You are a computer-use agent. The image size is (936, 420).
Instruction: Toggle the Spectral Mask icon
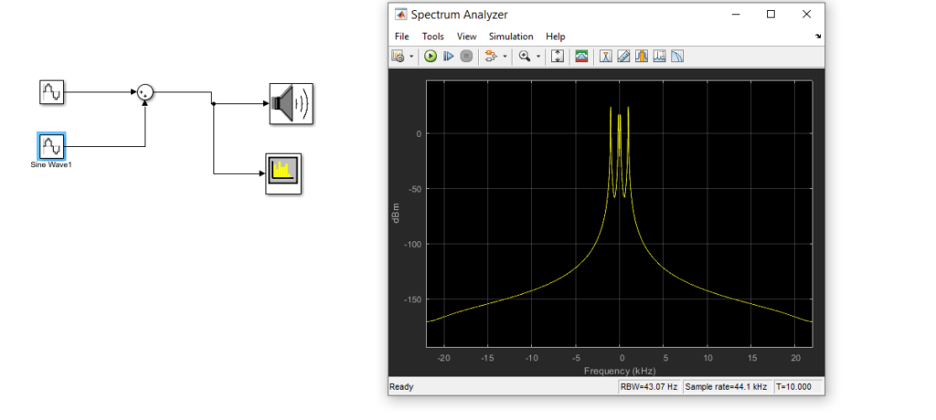pyautogui.click(x=581, y=56)
